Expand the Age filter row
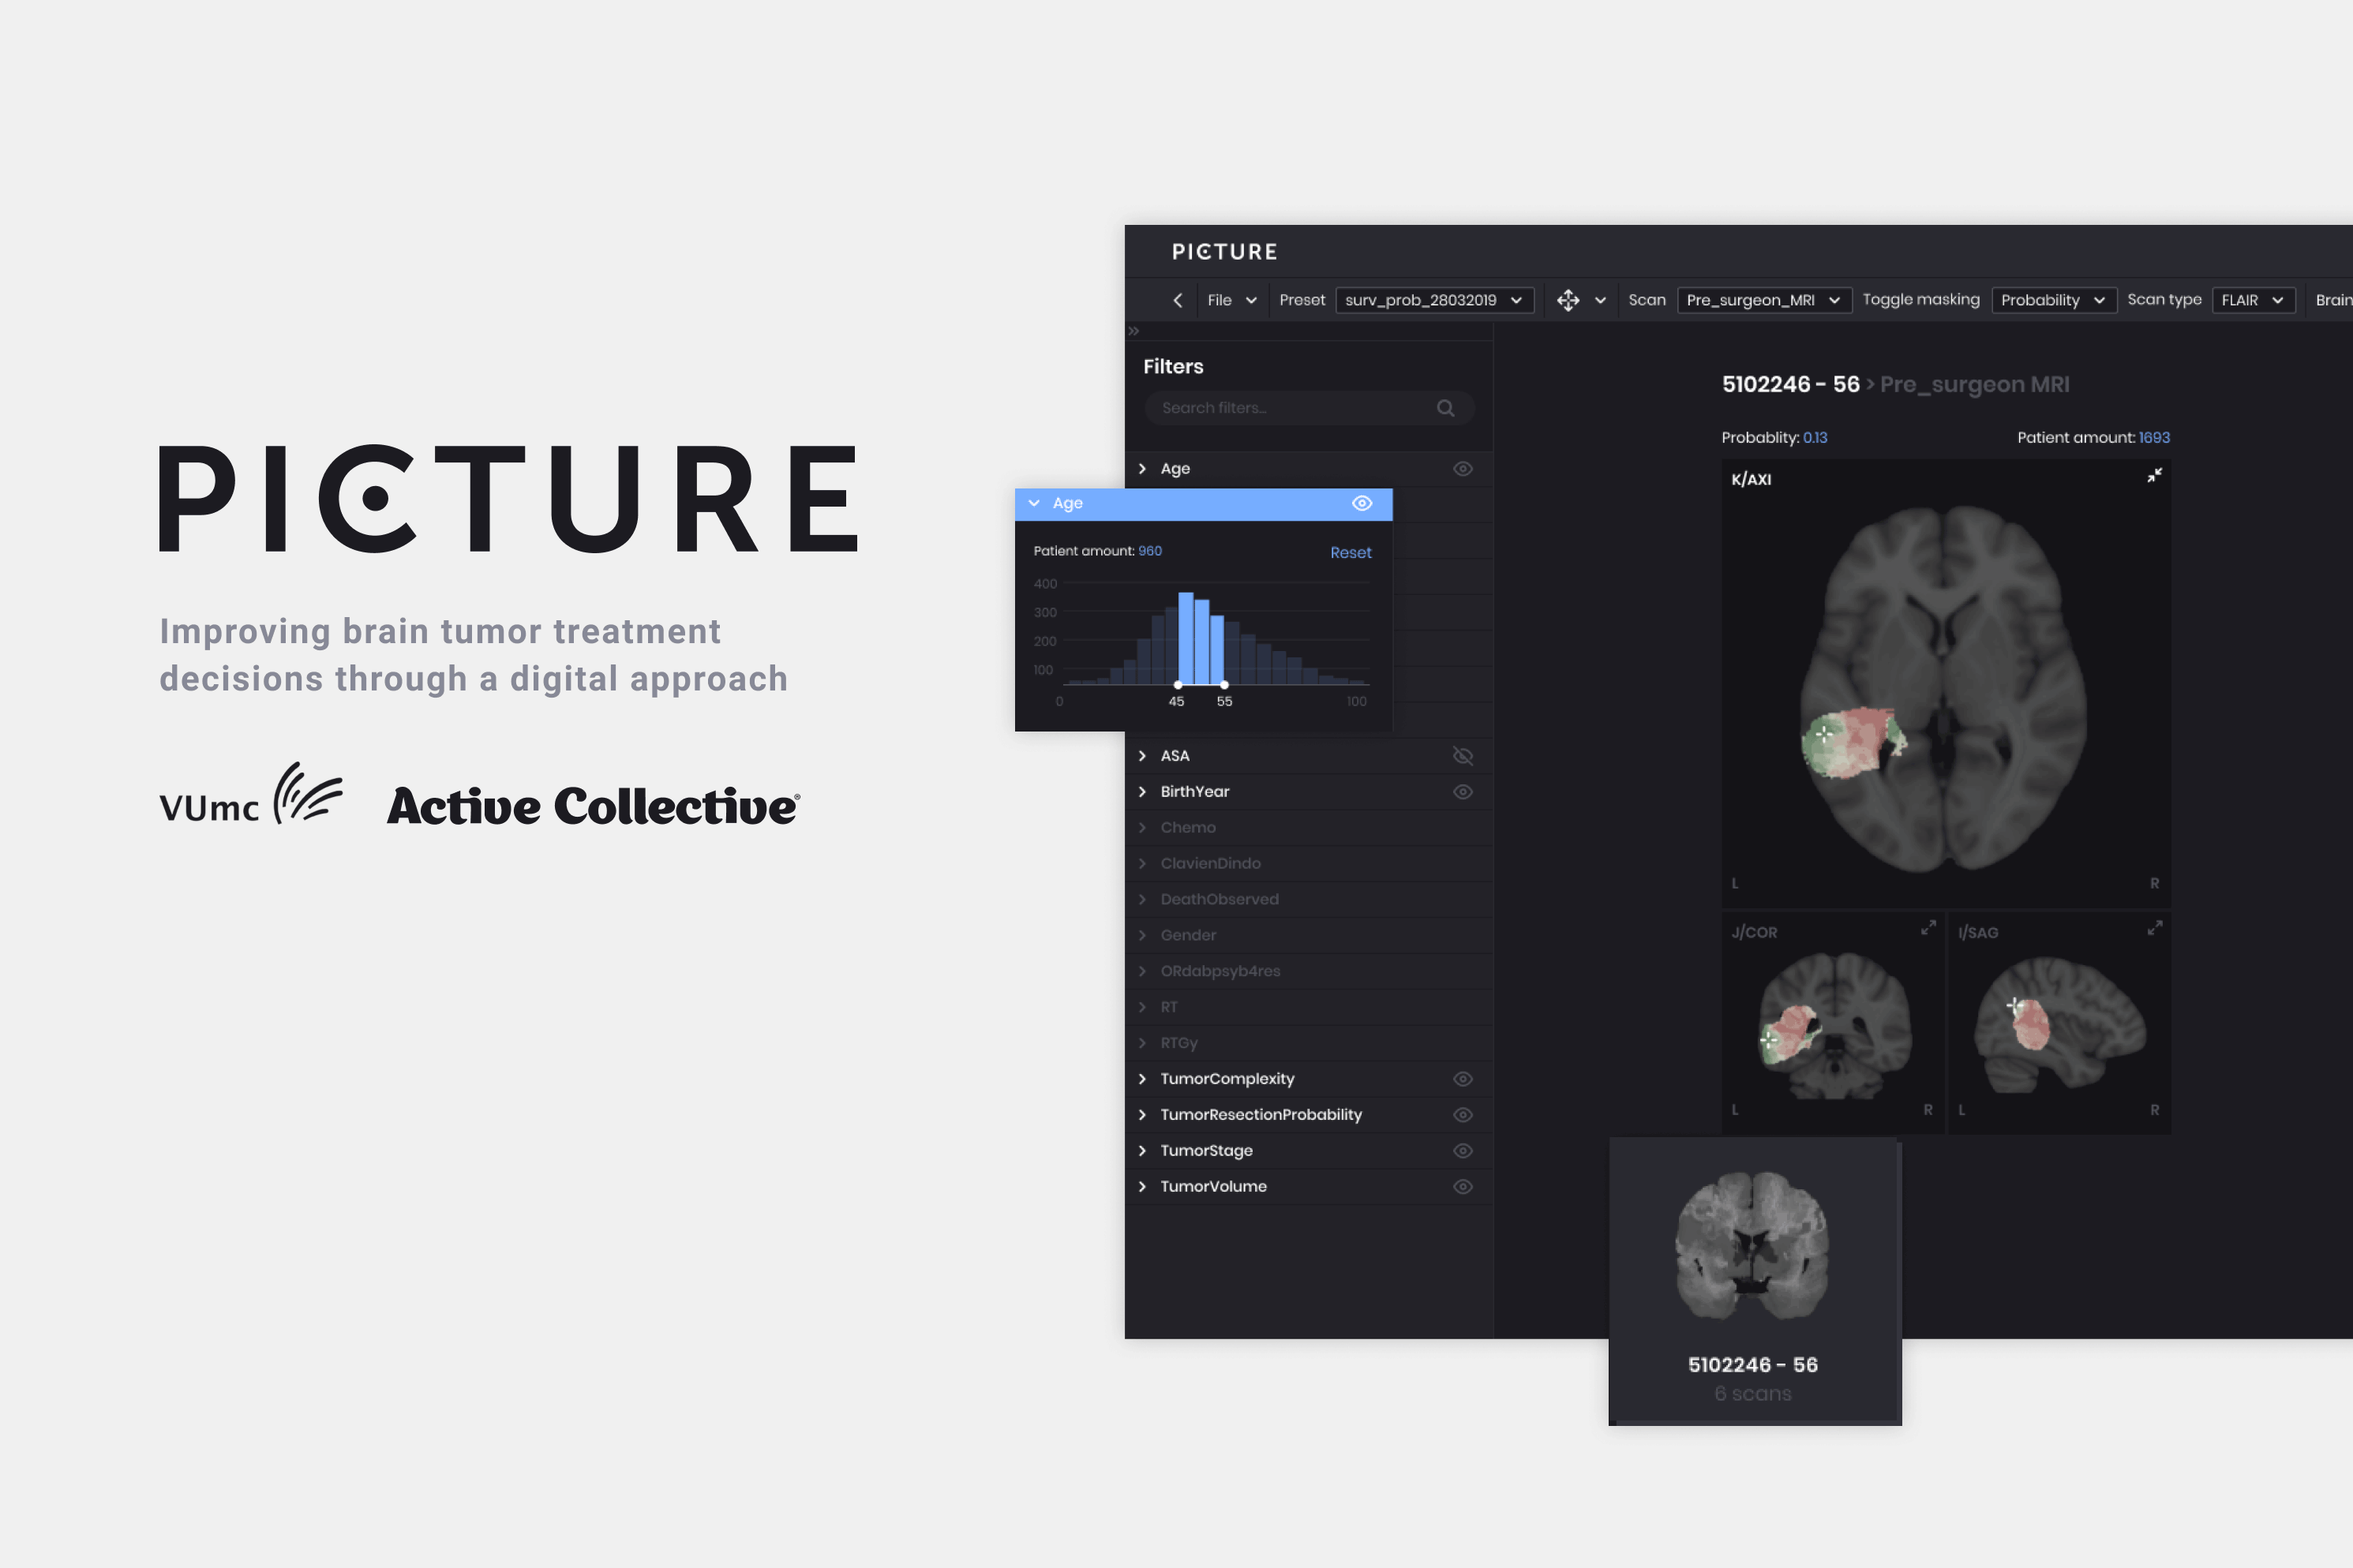The width and height of the screenshot is (2353, 1568). pyautogui.click(x=1142, y=468)
